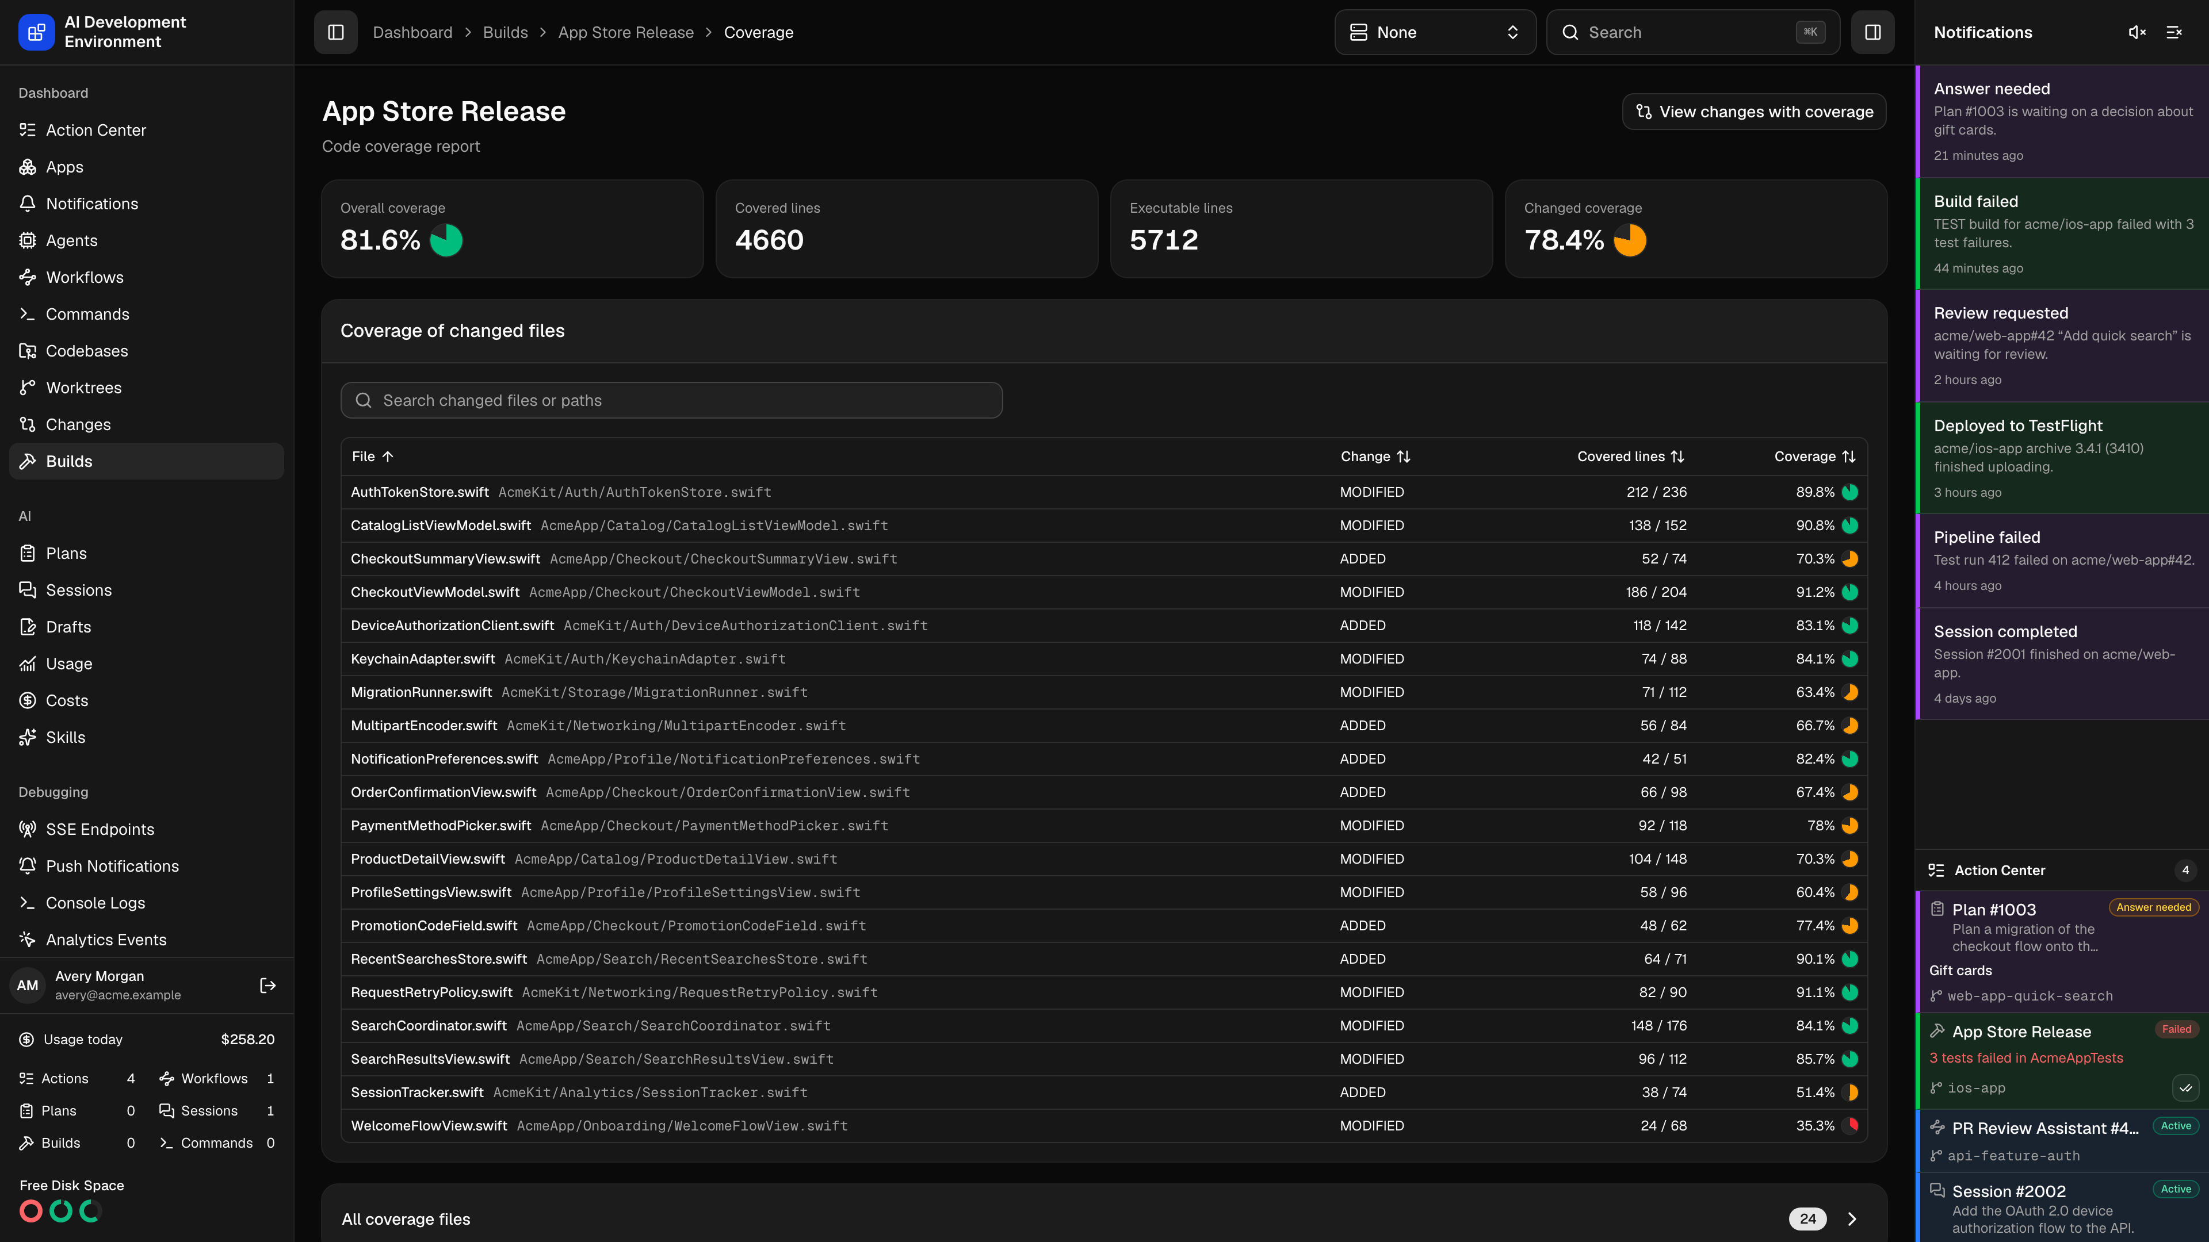Open Apps in sidebar

click(147, 167)
